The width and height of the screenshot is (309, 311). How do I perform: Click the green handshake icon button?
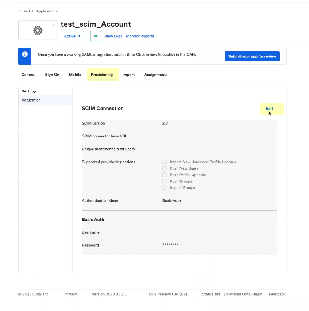point(96,36)
